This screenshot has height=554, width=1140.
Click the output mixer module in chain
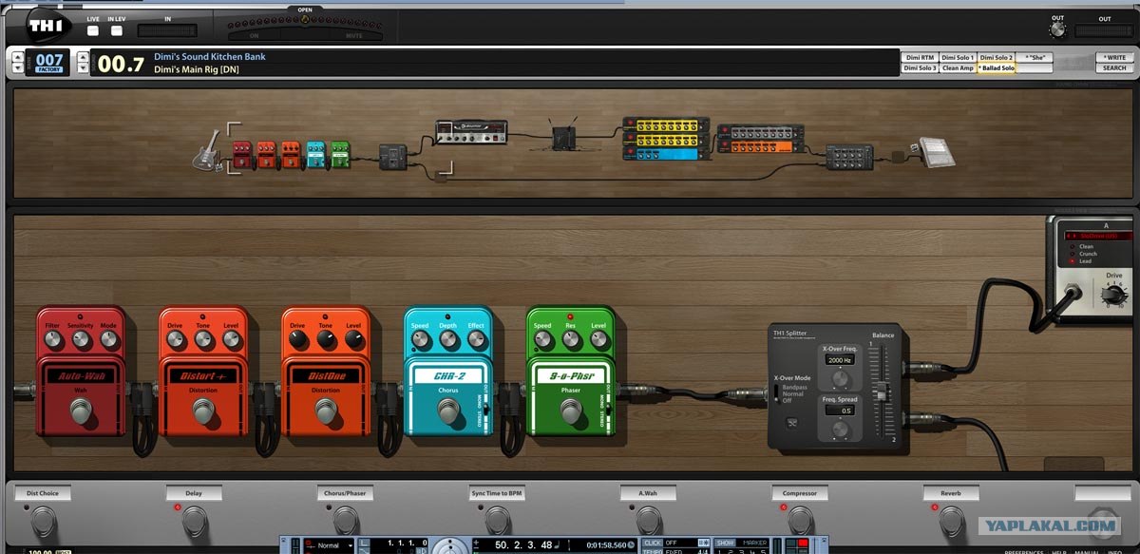848,157
